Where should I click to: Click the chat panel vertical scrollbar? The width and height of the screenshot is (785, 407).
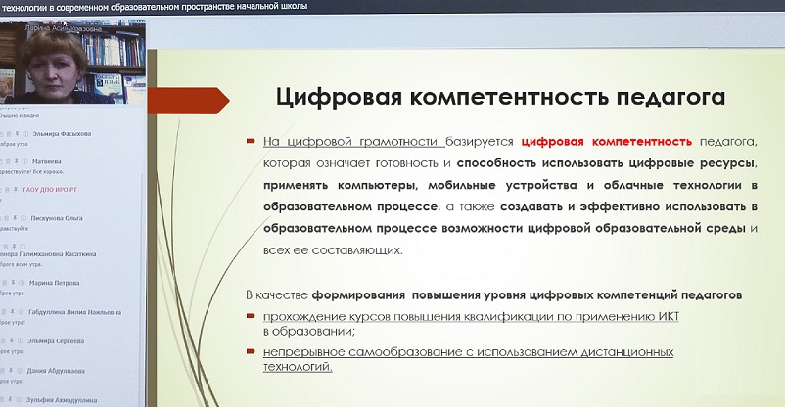(x=142, y=288)
